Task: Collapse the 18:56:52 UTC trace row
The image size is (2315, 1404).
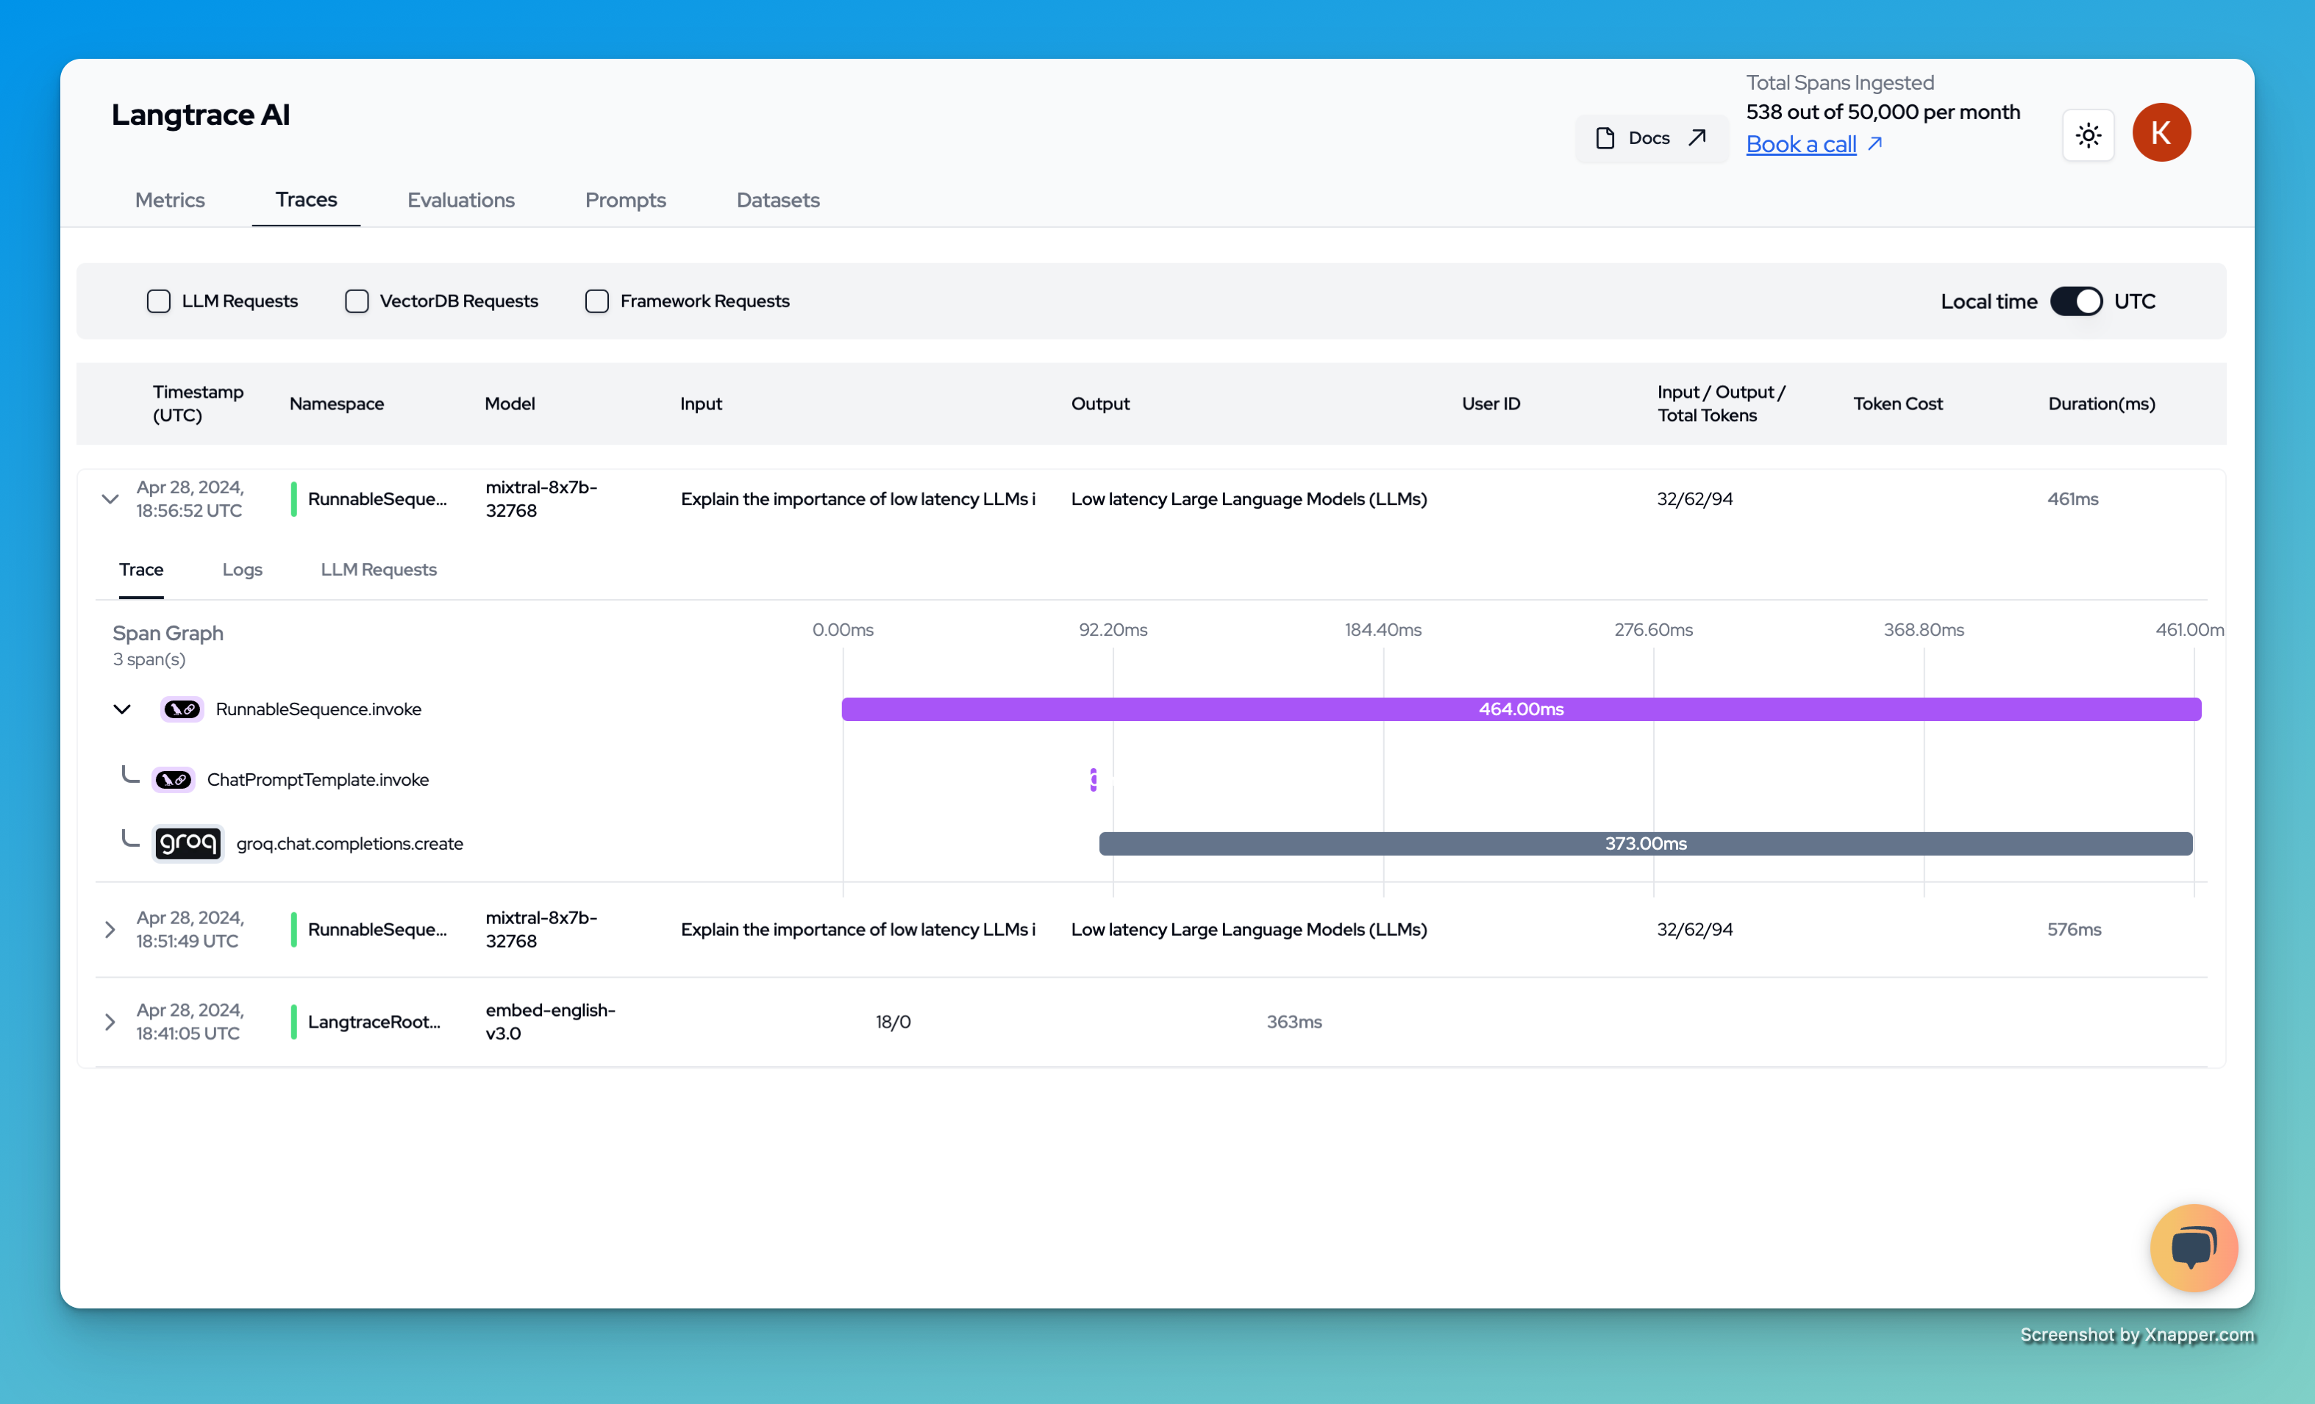Action: point(110,498)
